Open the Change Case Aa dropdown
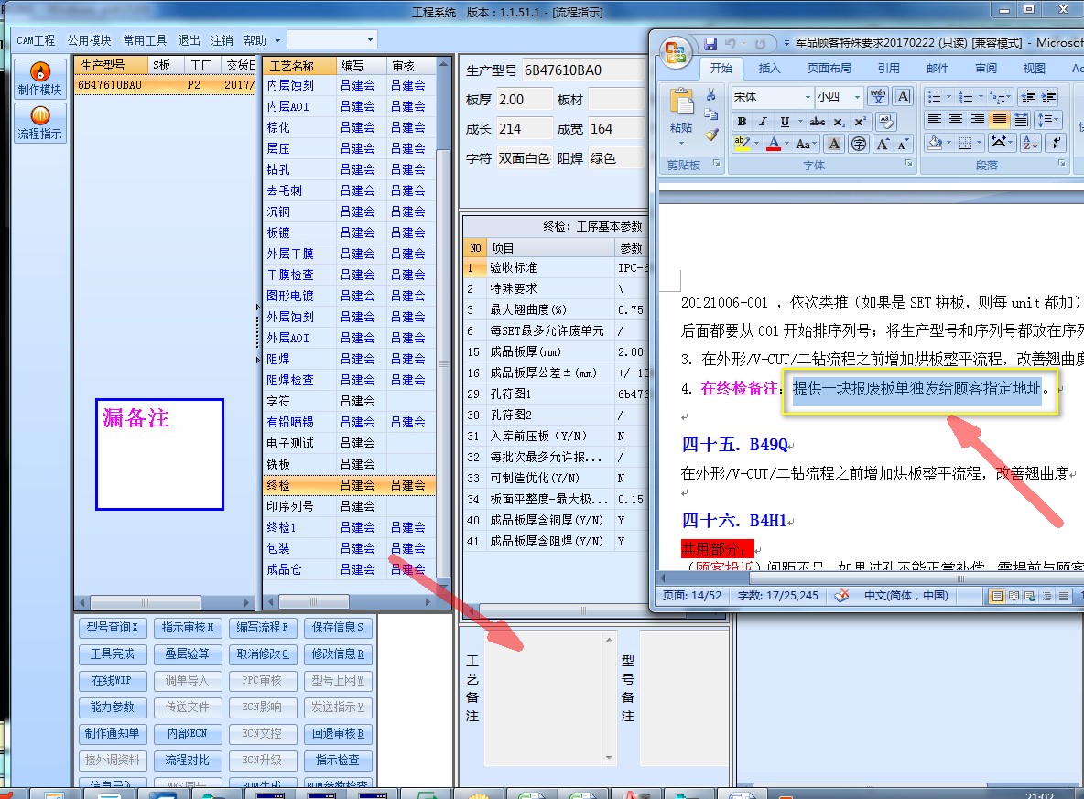 806,144
